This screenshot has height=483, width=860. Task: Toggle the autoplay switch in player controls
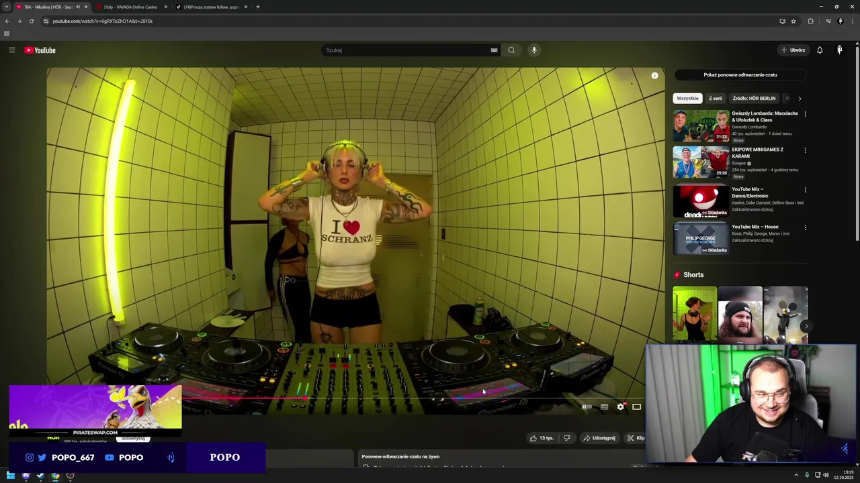point(587,407)
